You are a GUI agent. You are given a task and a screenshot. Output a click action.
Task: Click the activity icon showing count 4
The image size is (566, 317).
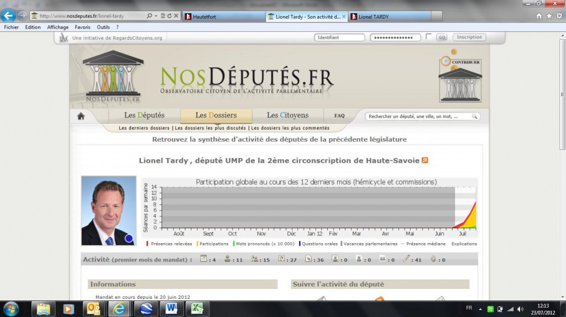(203, 259)
